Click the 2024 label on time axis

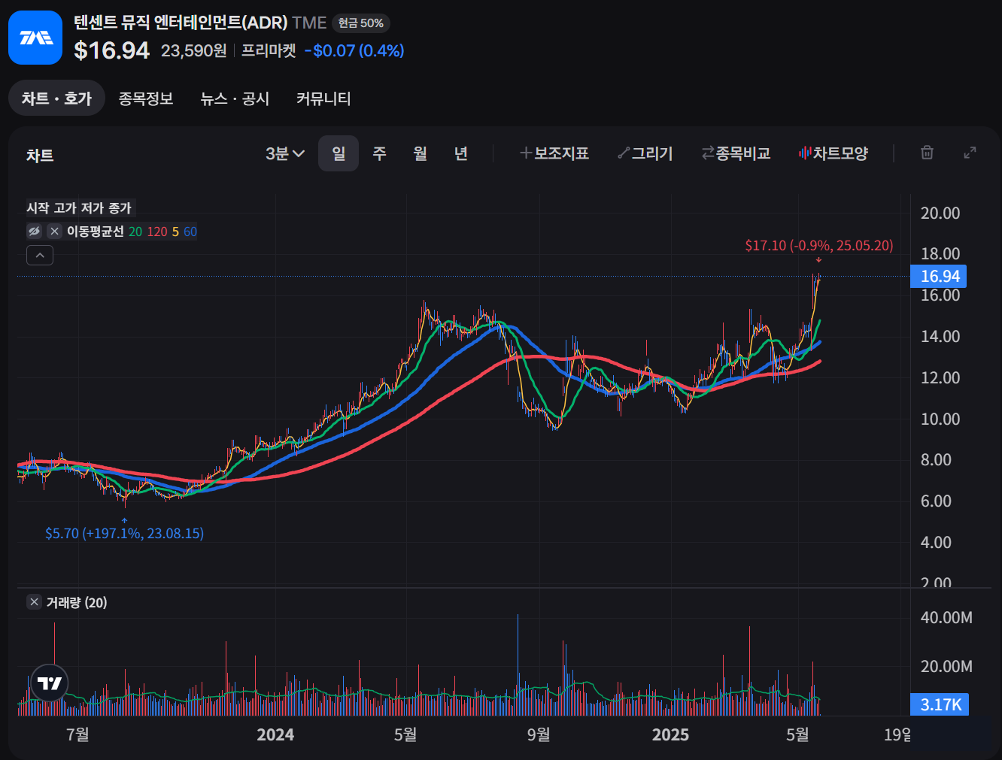pyautogui.click(x=275, y=734)
